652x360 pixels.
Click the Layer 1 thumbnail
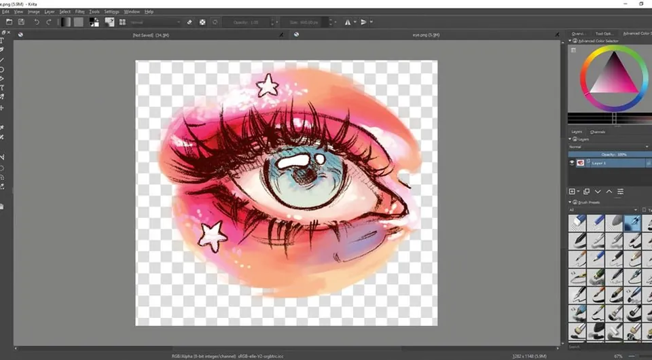[x=581, y=163]
